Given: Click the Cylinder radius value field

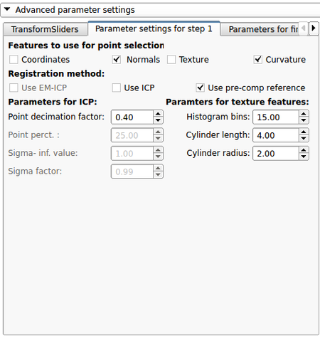Looking at the screenshot, I should tap(275, 154).
